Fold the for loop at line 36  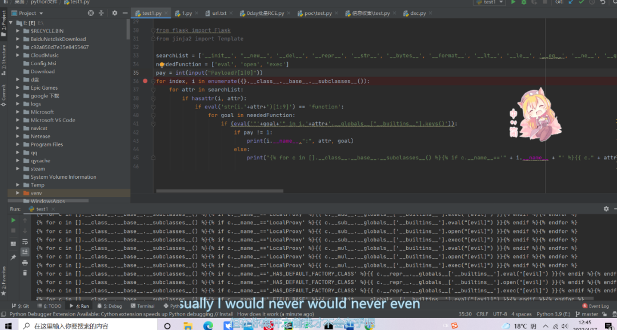point(153,82)
